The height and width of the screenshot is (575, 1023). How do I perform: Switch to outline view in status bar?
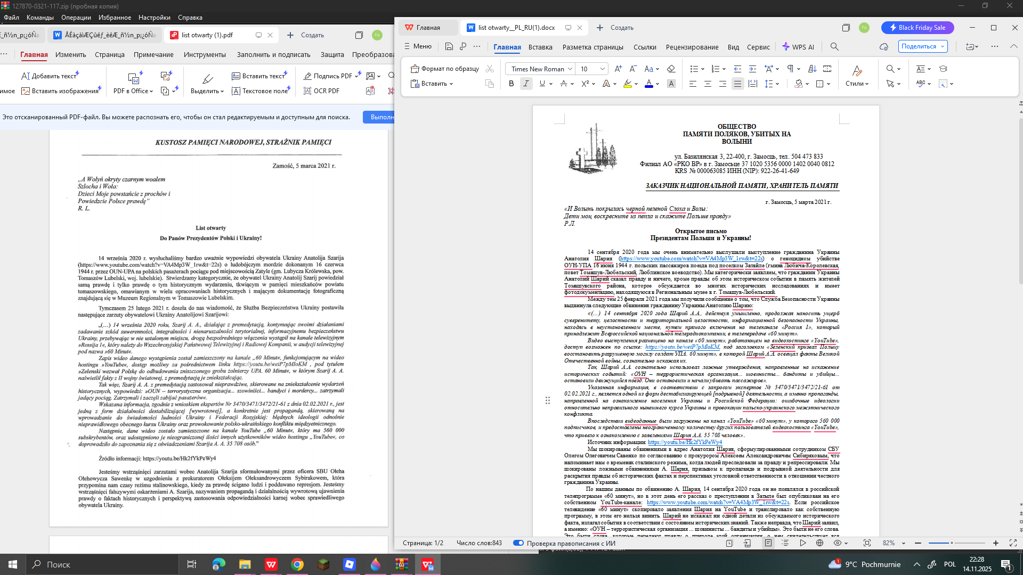tap(785, 543)
